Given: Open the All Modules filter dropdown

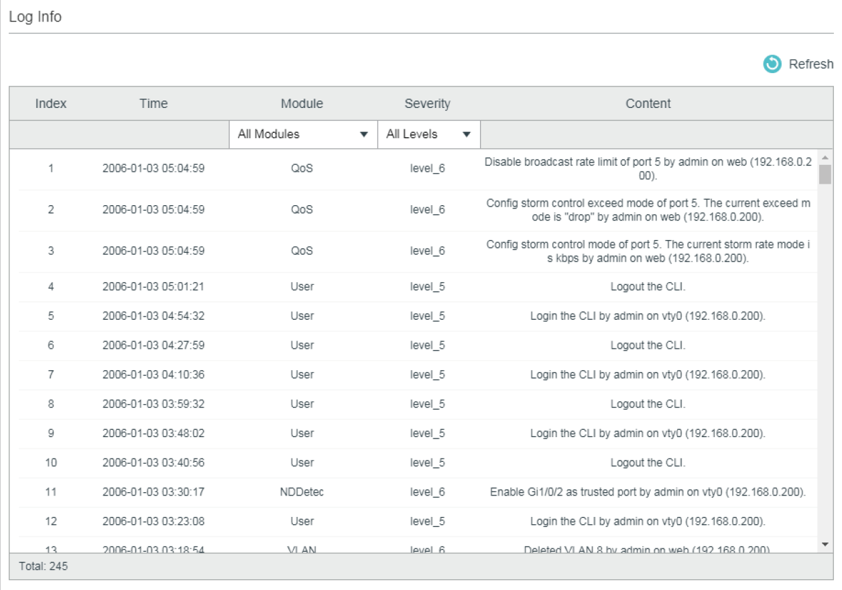Looking at the screenshot, I should tap(302, 134).
